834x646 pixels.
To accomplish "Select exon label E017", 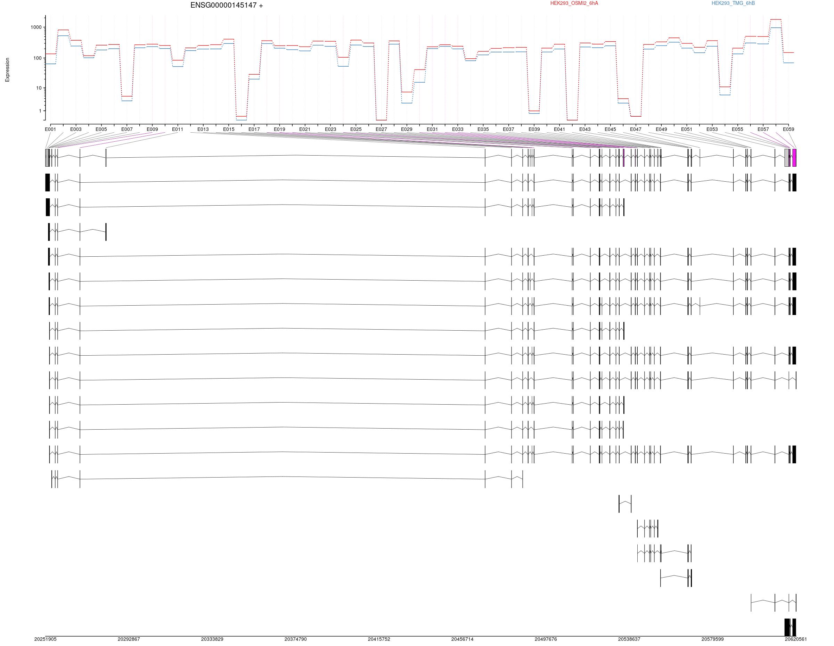I will pos(254,129).
